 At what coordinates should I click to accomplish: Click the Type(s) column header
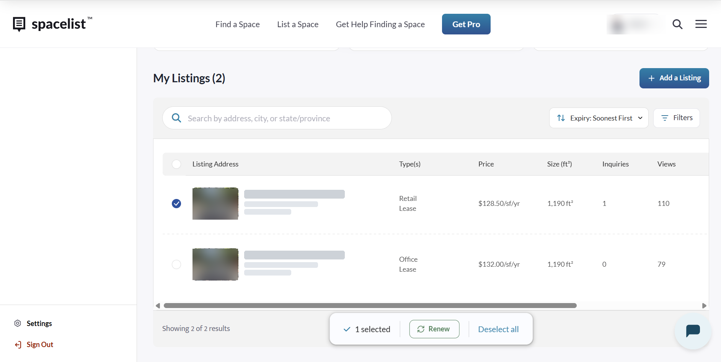coord(409,164)
